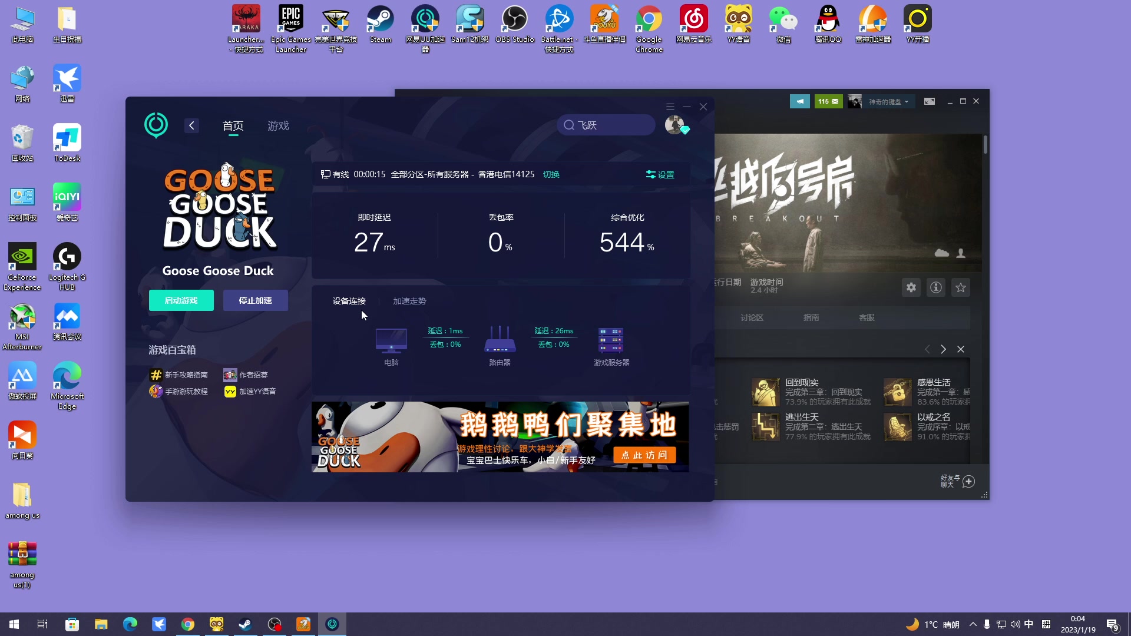Click 感恩生活 achievement icon
This screenshot has height=636, width=1131.
pyautogui.click(x=897, y=392)
